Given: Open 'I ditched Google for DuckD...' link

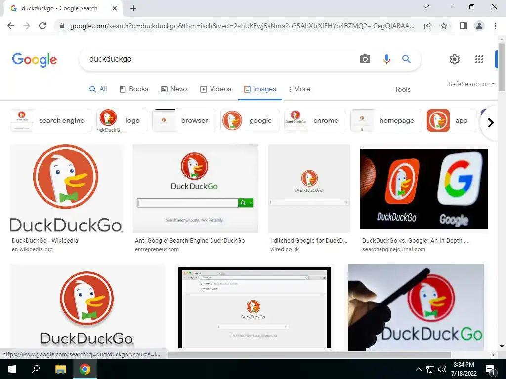Looking at the screenshot, I should click(x=309, y=241).
